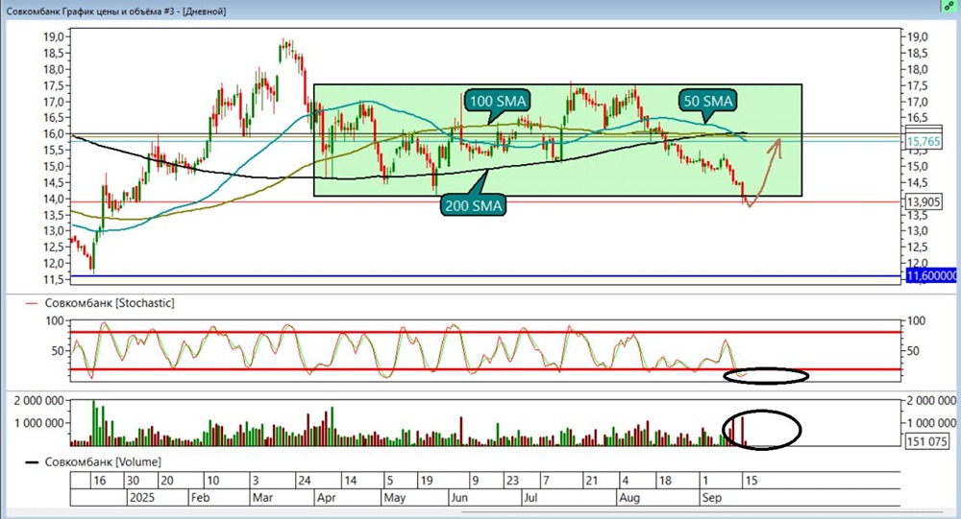Click the date label 15 on the time axis

(x=752, y=481)
